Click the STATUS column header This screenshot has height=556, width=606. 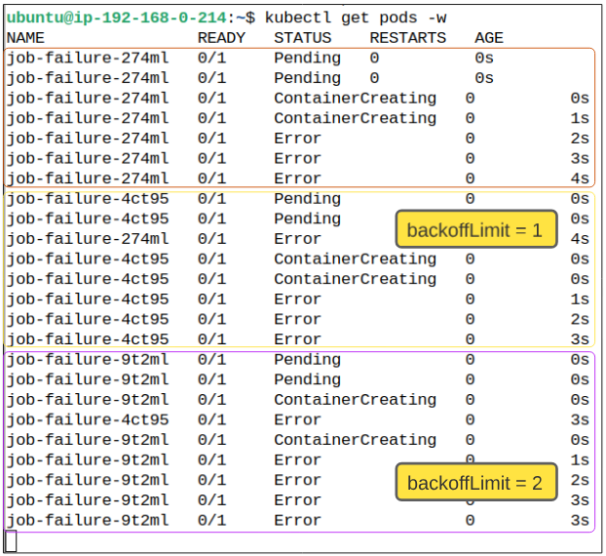(x=302, y=38)
